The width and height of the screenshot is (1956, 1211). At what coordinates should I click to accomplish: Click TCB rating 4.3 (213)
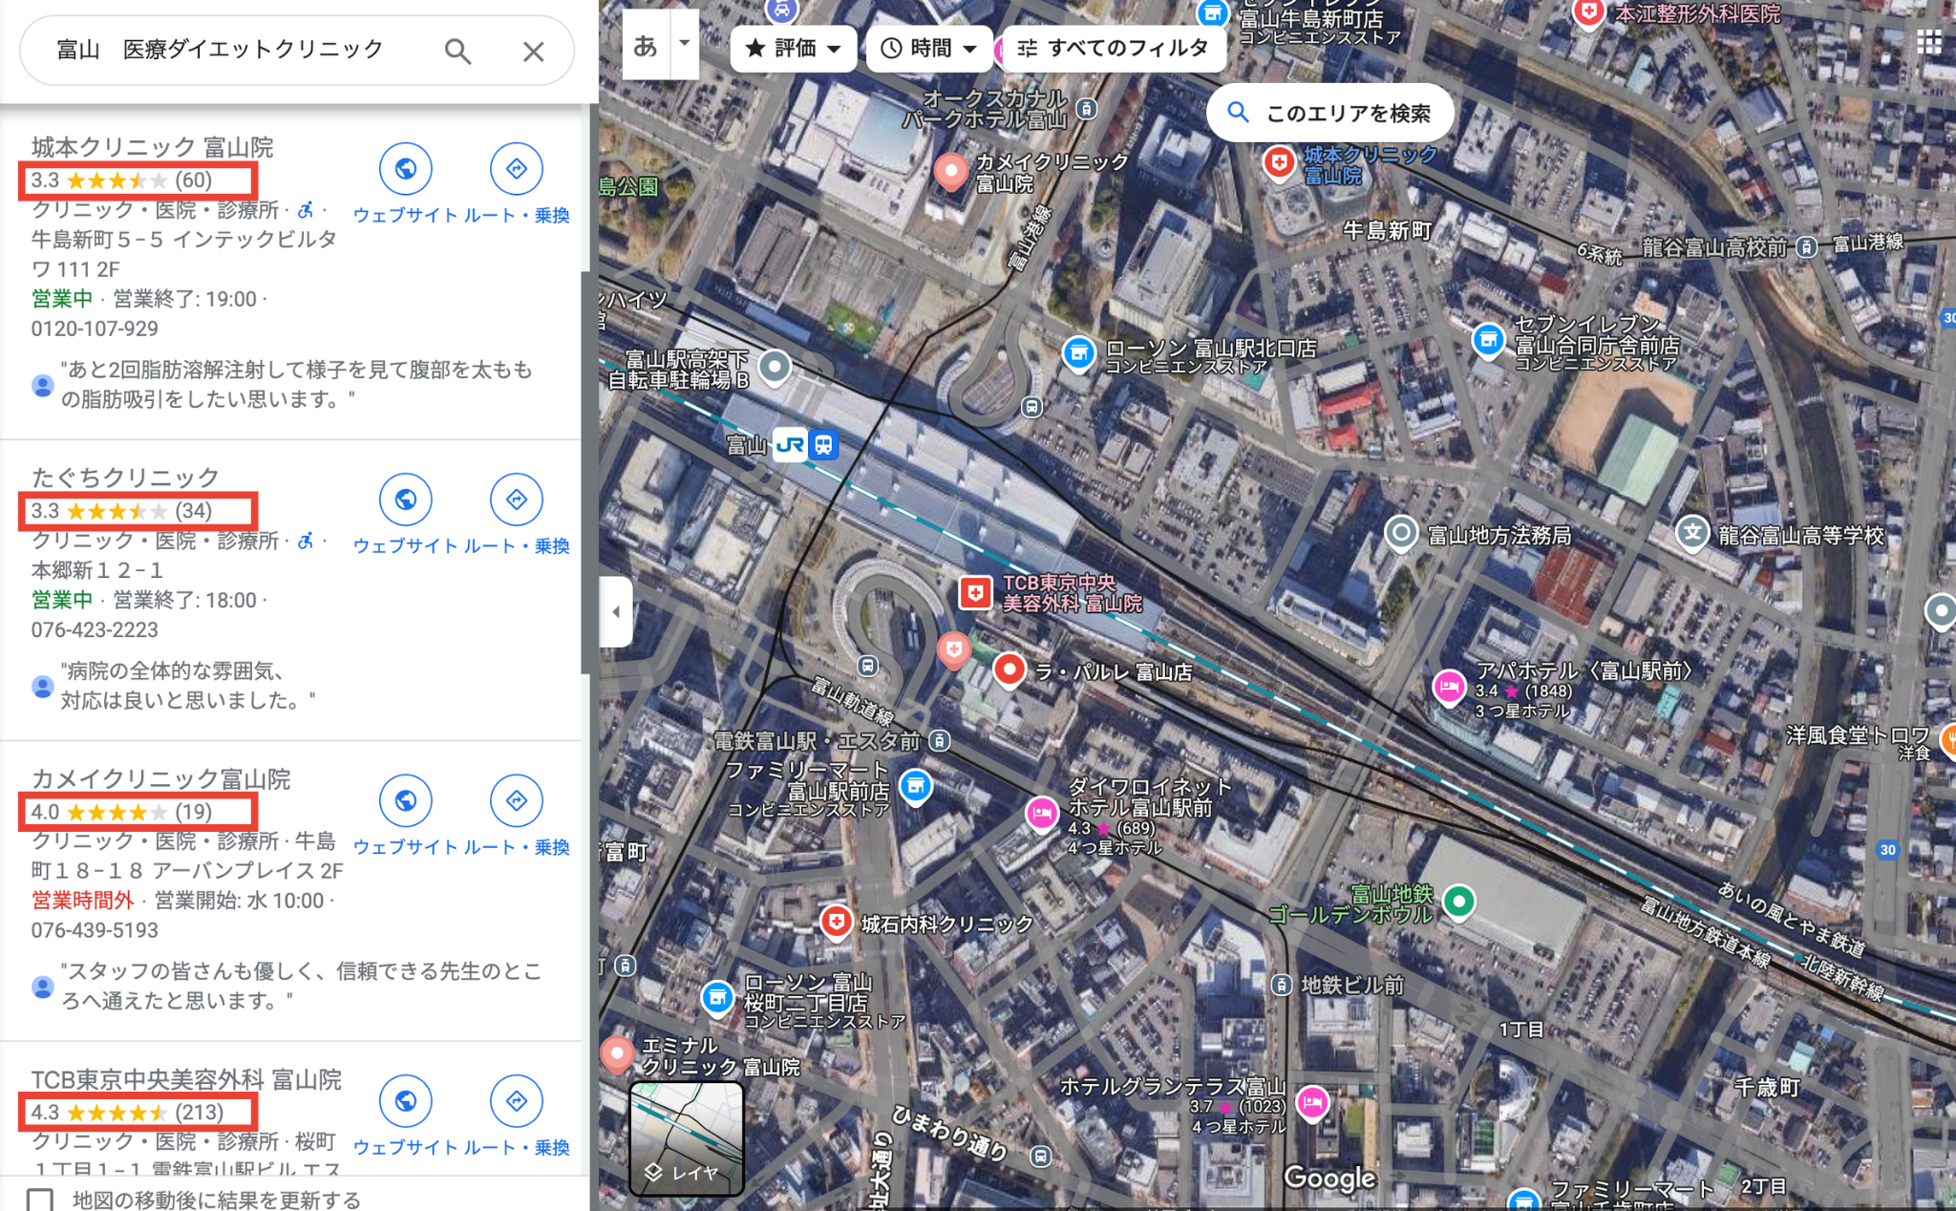tap(127, 1113)
